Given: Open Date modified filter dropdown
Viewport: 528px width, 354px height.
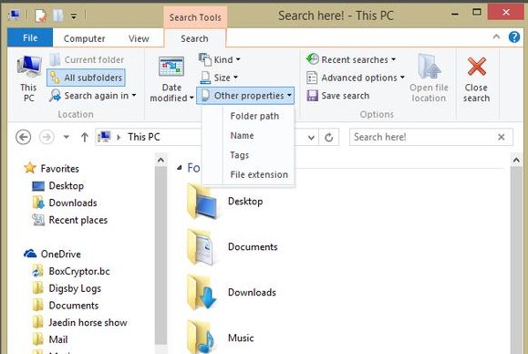Looking at the screenshot, I should [x=171, y=79].
